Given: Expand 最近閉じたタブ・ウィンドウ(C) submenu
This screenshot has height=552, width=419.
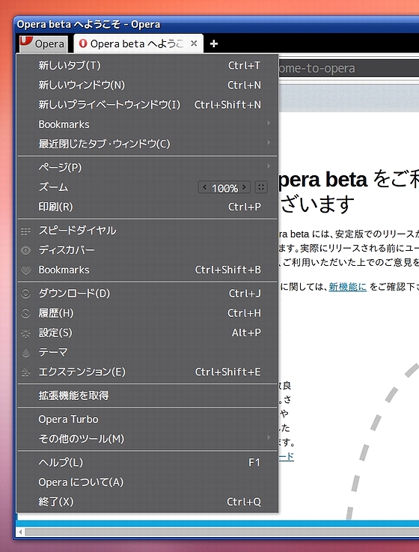Looking at the screenshot, I should [147, 144].
